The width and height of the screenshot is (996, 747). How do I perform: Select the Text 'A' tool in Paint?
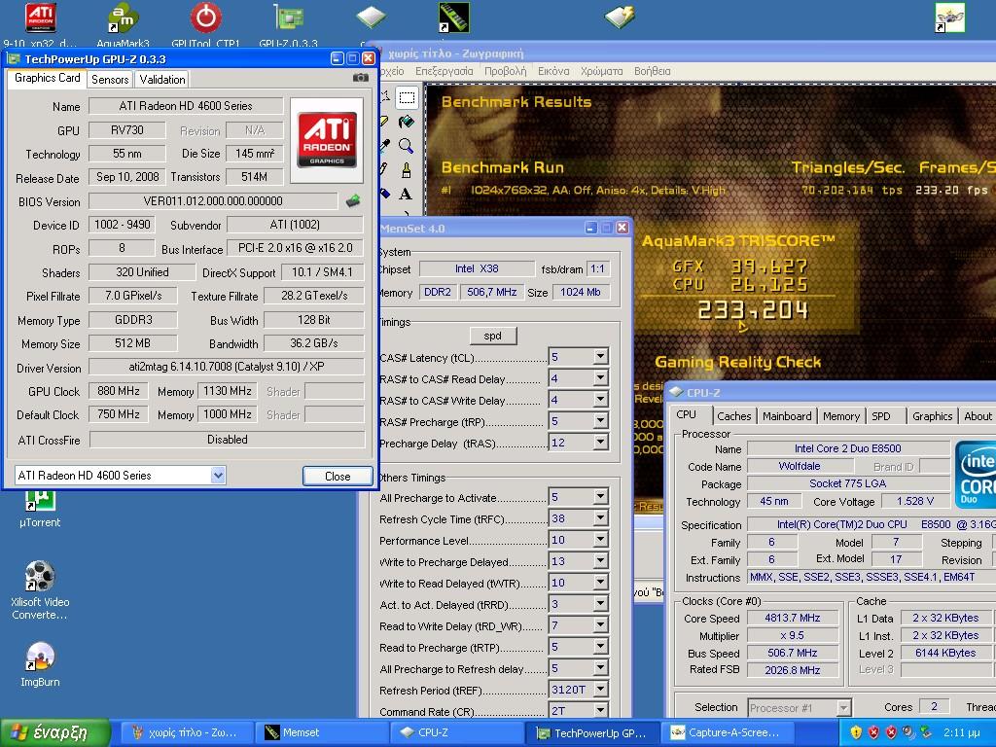click(407, 194)
